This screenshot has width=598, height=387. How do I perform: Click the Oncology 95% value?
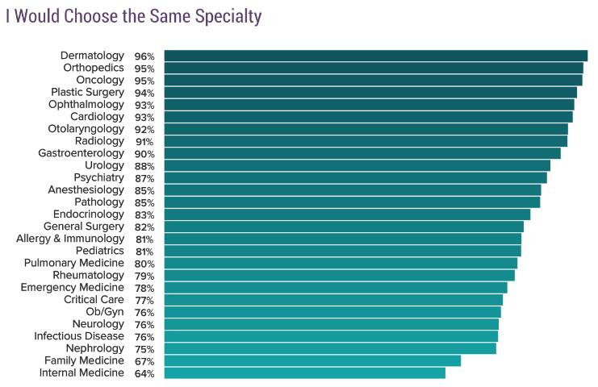pos(144,81)
